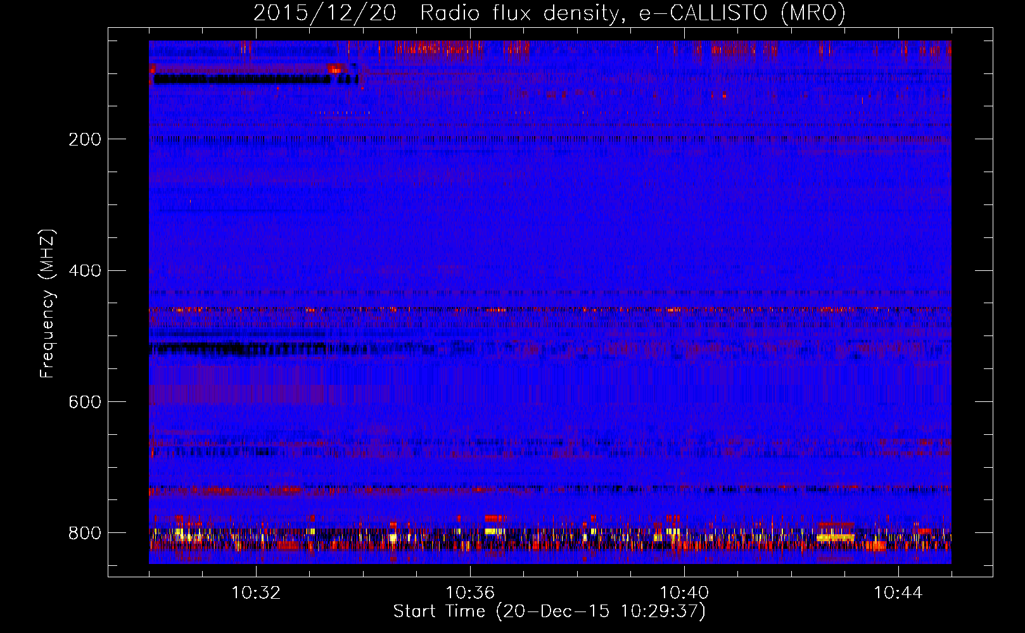Screen dimensions: 1025x633
Task: Click the 10:36 time tick label
Action: click(470, 593)
